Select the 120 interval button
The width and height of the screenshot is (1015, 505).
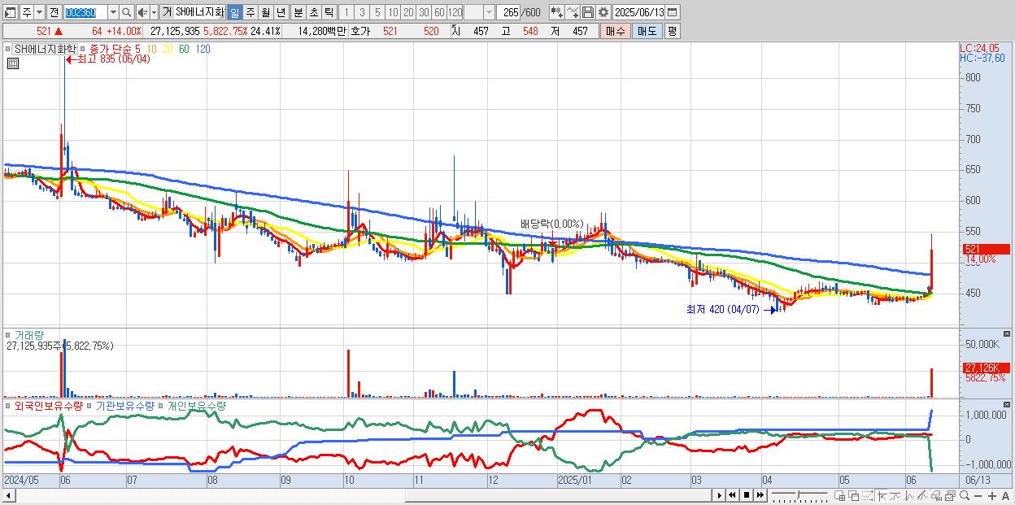click(455, 12)
